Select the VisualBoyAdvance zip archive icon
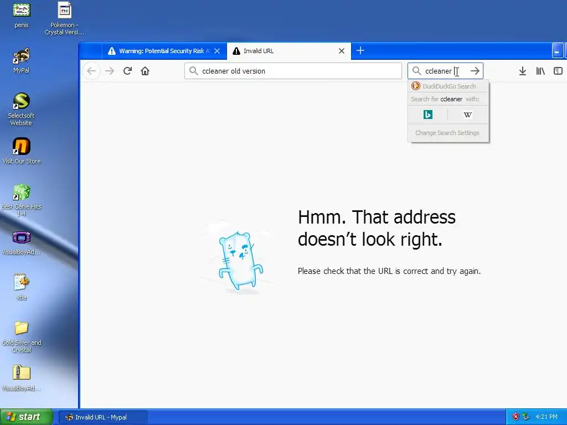This screenshot has width=567, height=425. (22, 378)
